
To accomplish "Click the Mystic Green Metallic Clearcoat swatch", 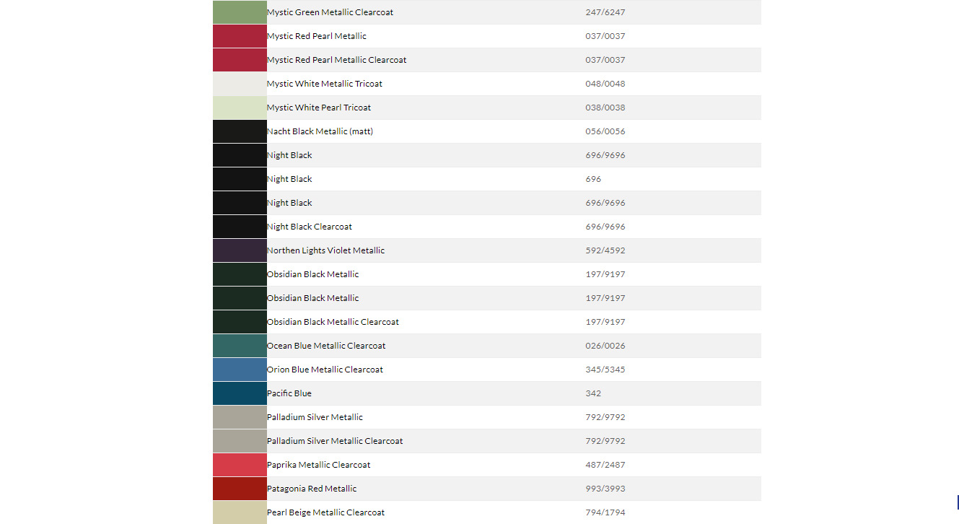I will tap(240, 12).
